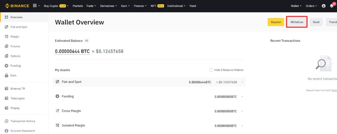Select Options in the sidebar
This screenshot has height=134, width=337.
[x=24, y=56]
